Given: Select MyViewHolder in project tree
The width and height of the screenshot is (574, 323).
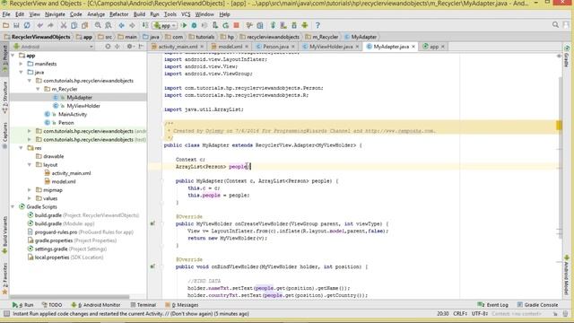Looking at the screenshot, I should pyautogui.click(x=83, y=106).
